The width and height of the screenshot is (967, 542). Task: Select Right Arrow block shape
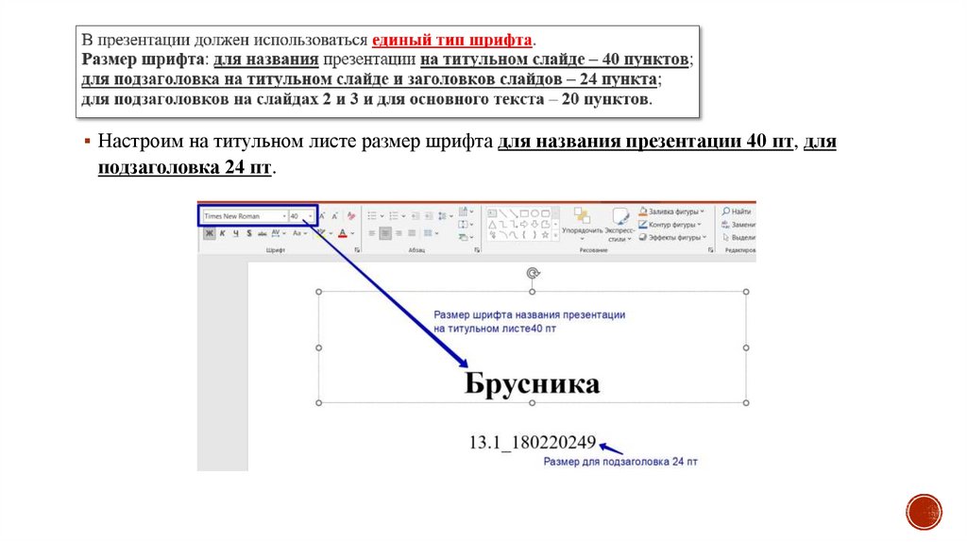[x=524, y=225]
